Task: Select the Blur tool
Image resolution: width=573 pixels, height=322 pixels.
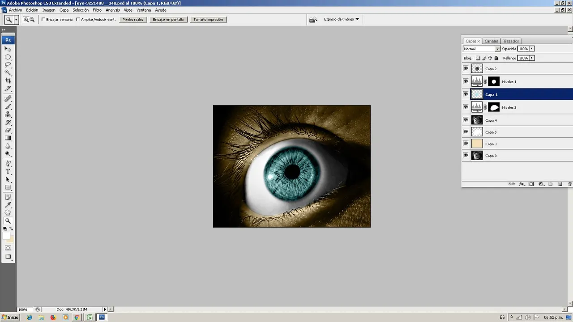Action: pos(8,146)
